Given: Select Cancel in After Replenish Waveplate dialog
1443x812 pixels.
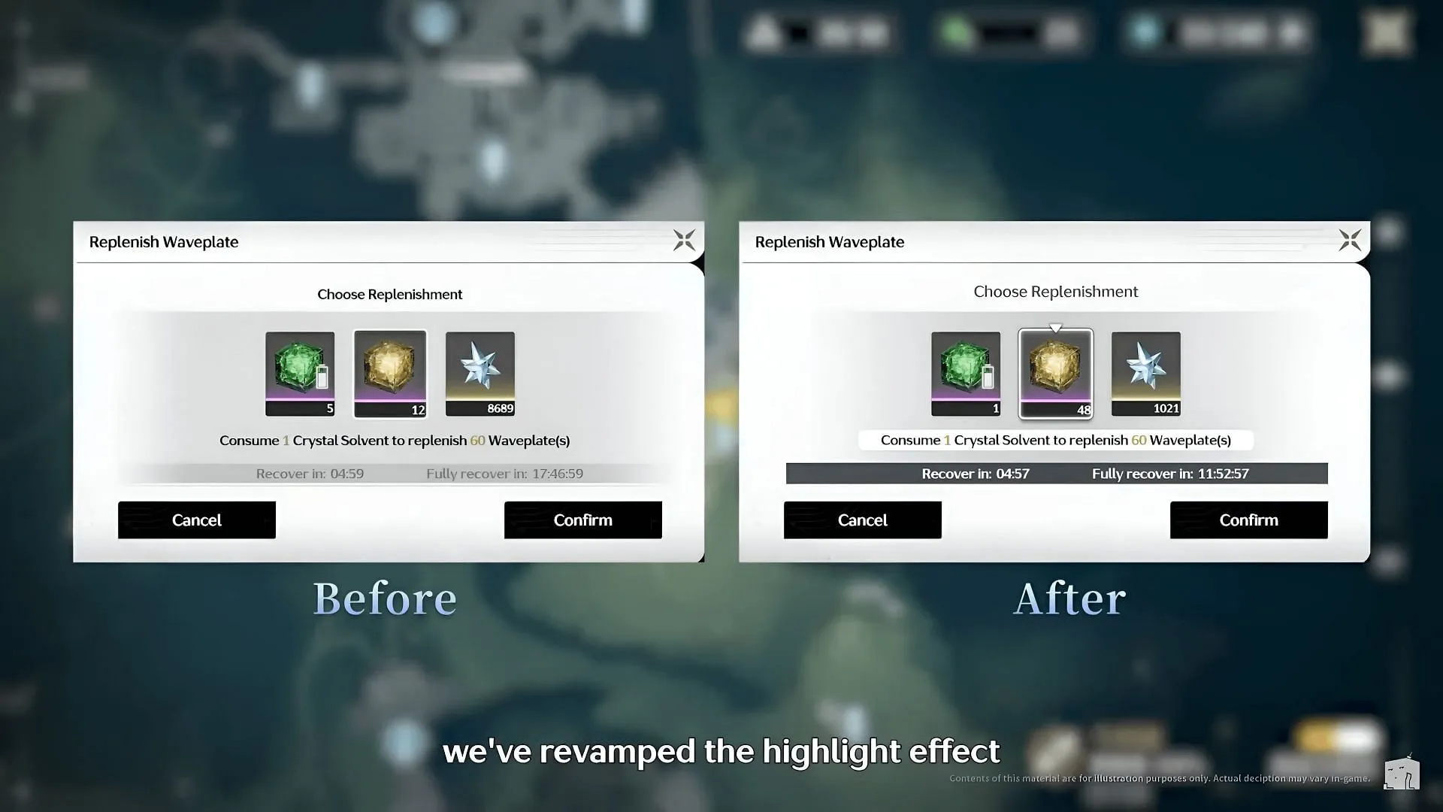Looking at the screenshot, I should pyautogui.click(x=861, y=520).
